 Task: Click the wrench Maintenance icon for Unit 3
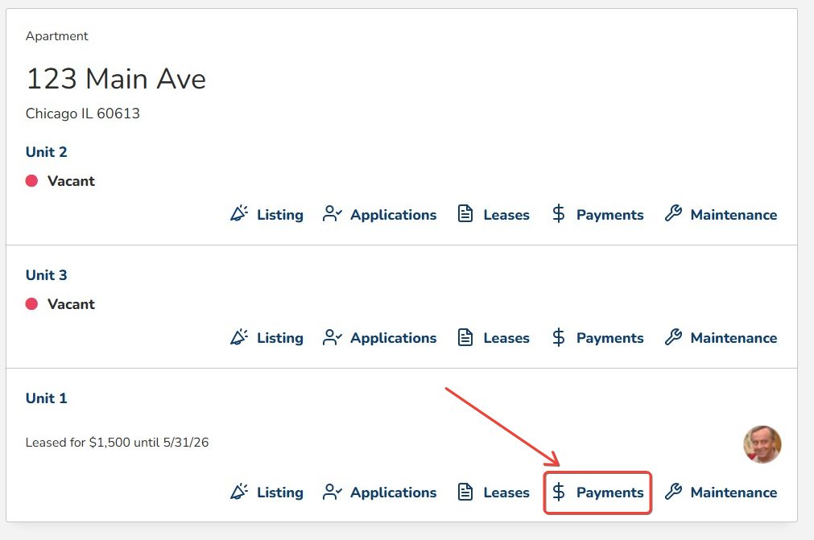[673, 336]
